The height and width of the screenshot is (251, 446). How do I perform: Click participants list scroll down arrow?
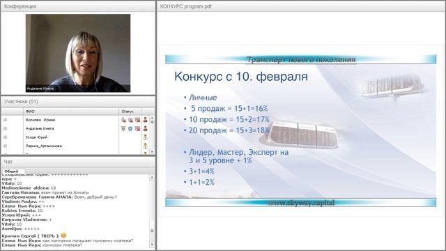[x=152, y=152]
